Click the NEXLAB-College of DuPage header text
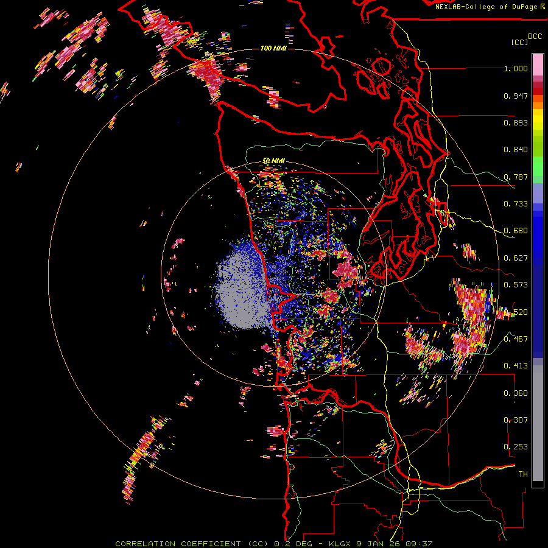The height and width of the screenshot is (548, 548). tap(486, 7)
